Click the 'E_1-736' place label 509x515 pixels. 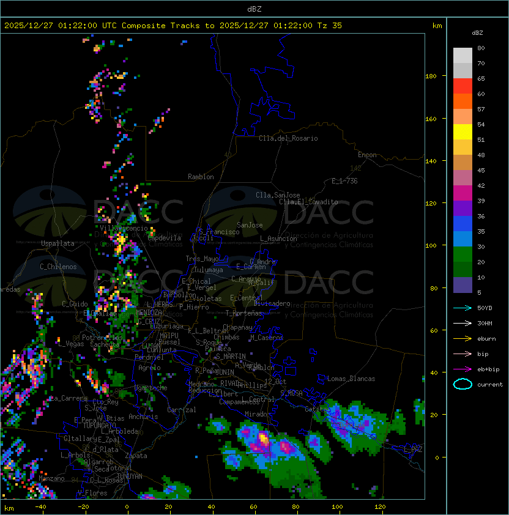[344, 181]
